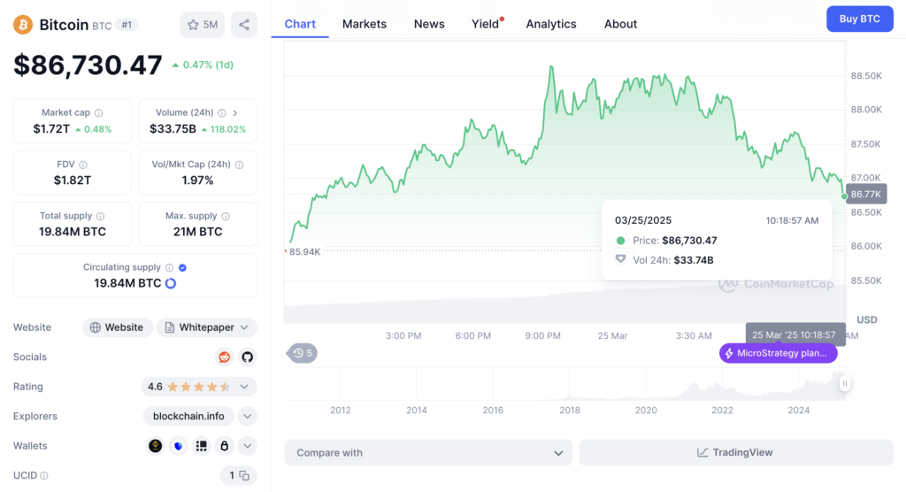Click the $1.72T market cap value

click(x=51, y=129)
